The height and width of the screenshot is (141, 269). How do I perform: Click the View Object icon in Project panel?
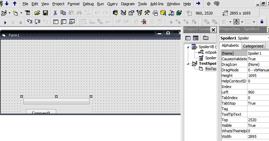click(x=196, y=38)
